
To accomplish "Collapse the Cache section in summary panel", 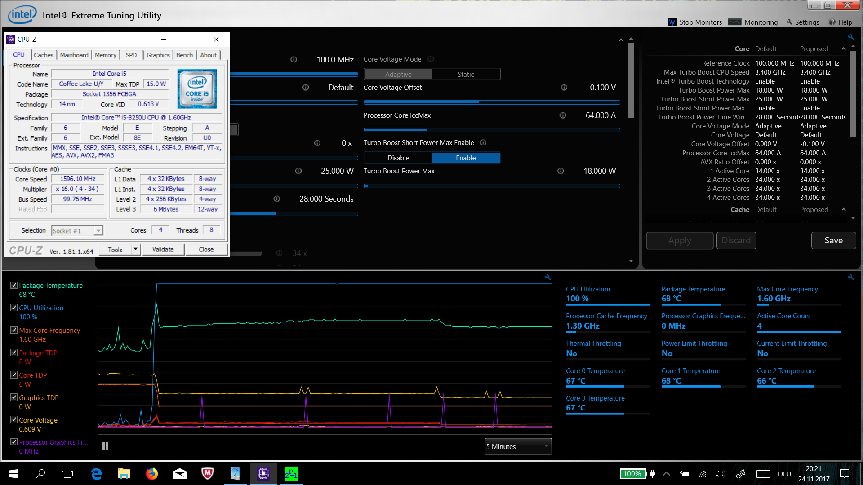I will point(844,209).
